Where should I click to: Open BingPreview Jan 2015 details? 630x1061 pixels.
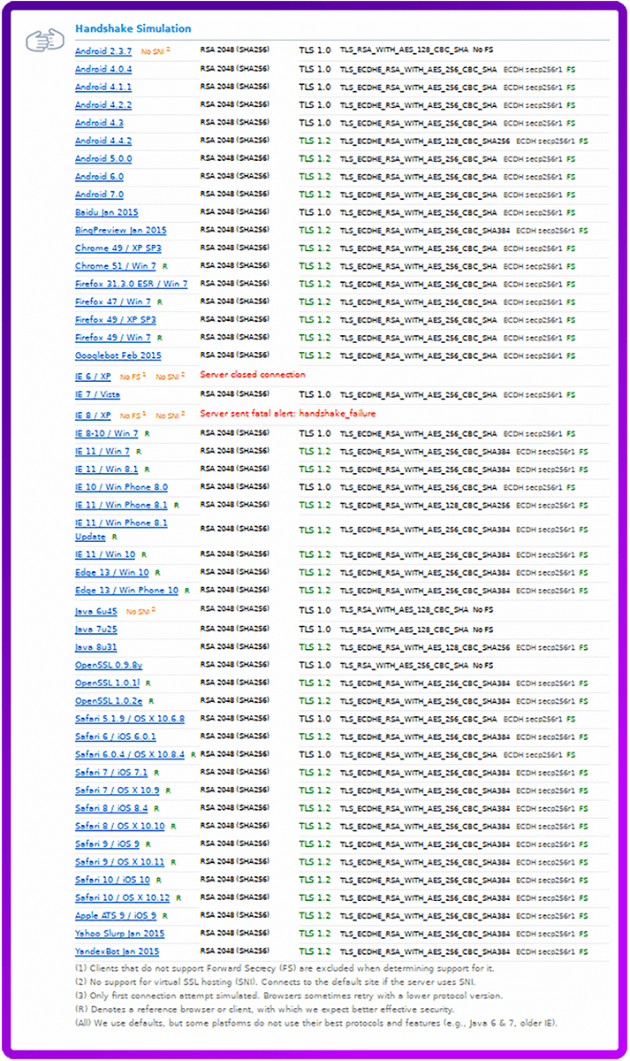pos(120,230)
